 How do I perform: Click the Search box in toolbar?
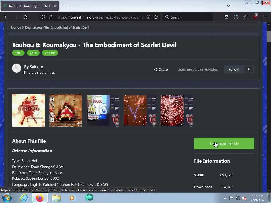[x=188, y=17]
